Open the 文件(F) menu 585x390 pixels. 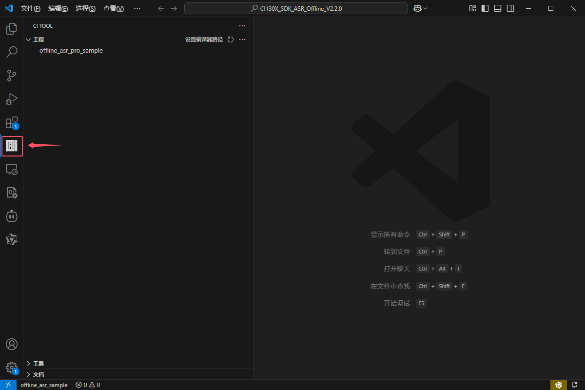click(x=31, y=8)
